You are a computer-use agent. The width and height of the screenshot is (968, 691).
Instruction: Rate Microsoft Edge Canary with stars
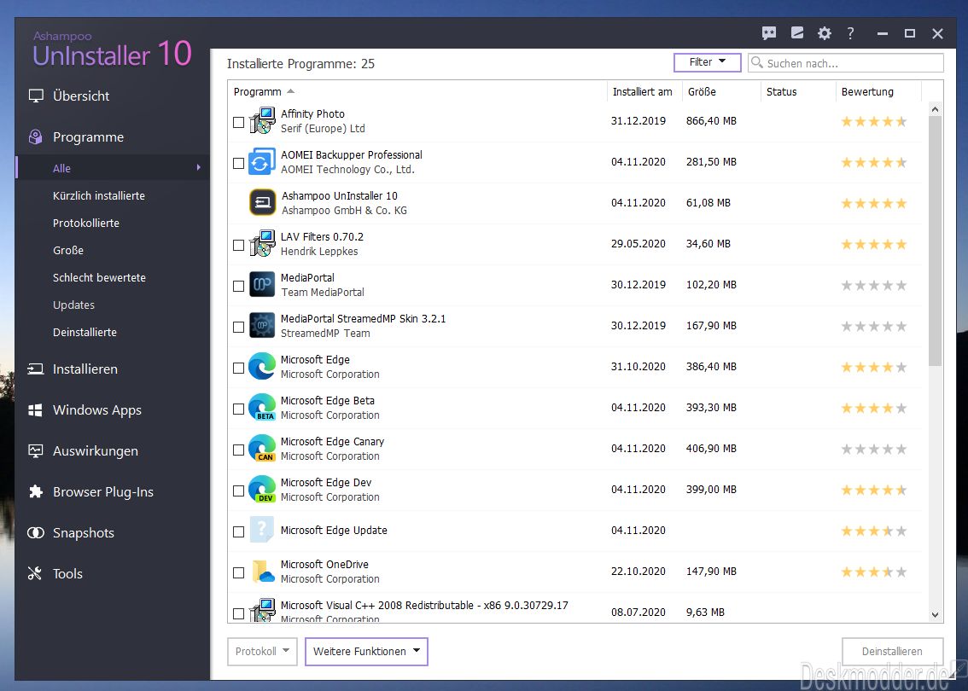873,449
